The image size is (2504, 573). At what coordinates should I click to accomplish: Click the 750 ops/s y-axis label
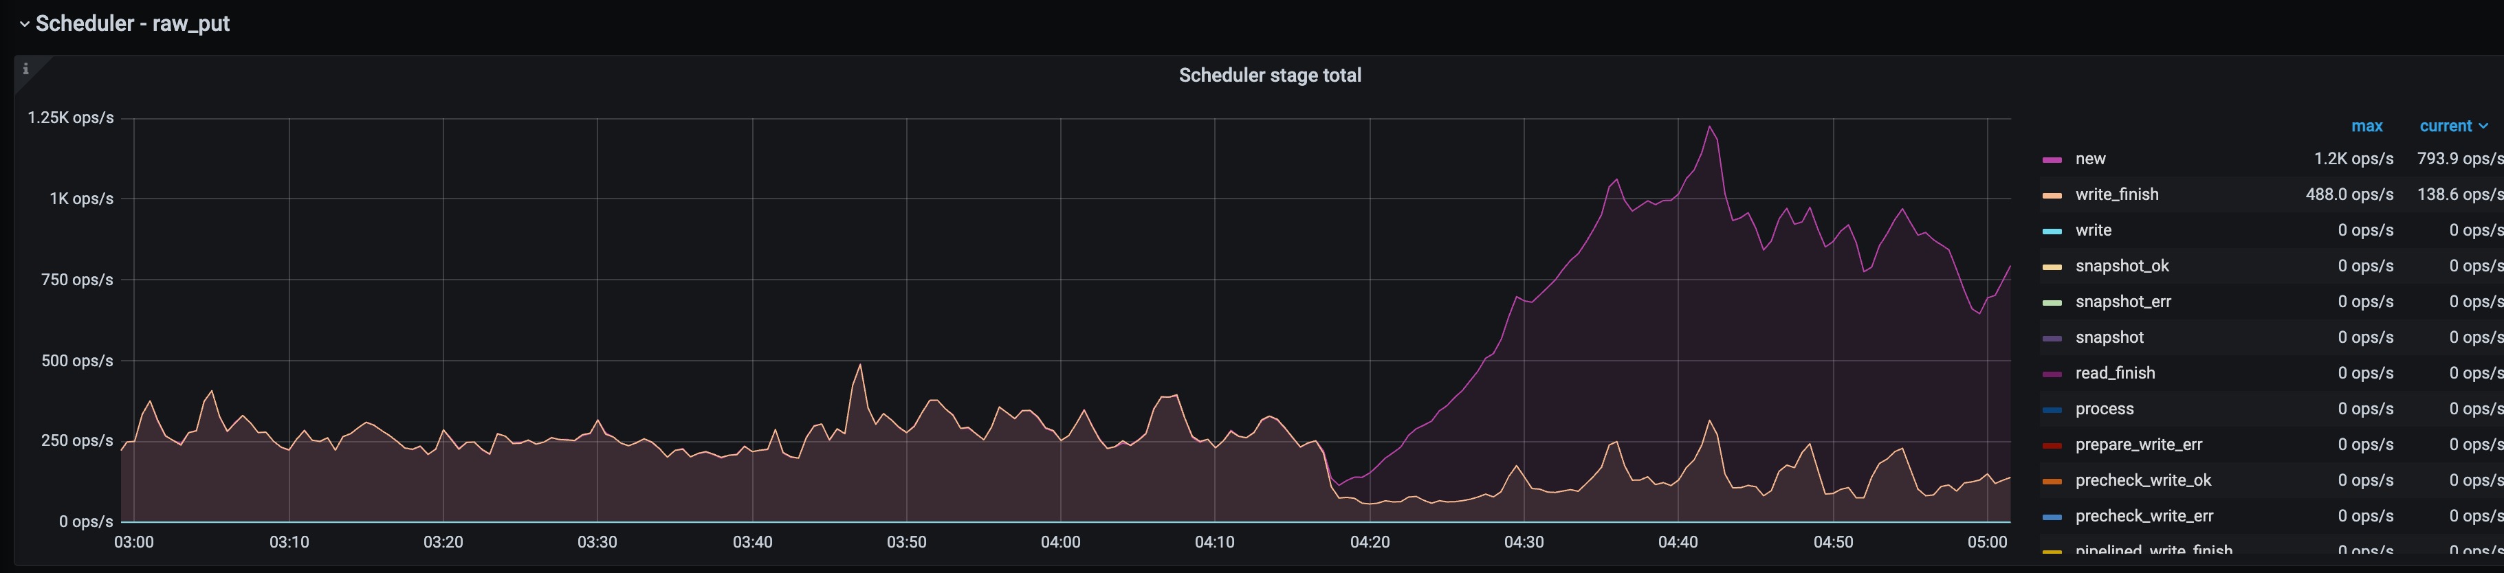[x=77, y=280]
